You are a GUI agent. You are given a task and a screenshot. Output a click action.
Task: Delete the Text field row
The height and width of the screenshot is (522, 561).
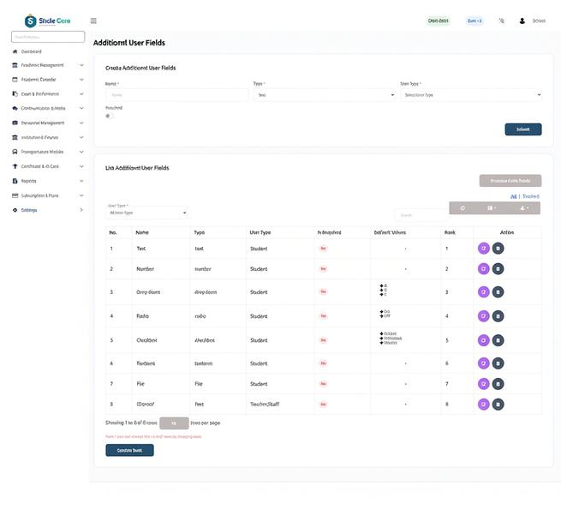498,249
